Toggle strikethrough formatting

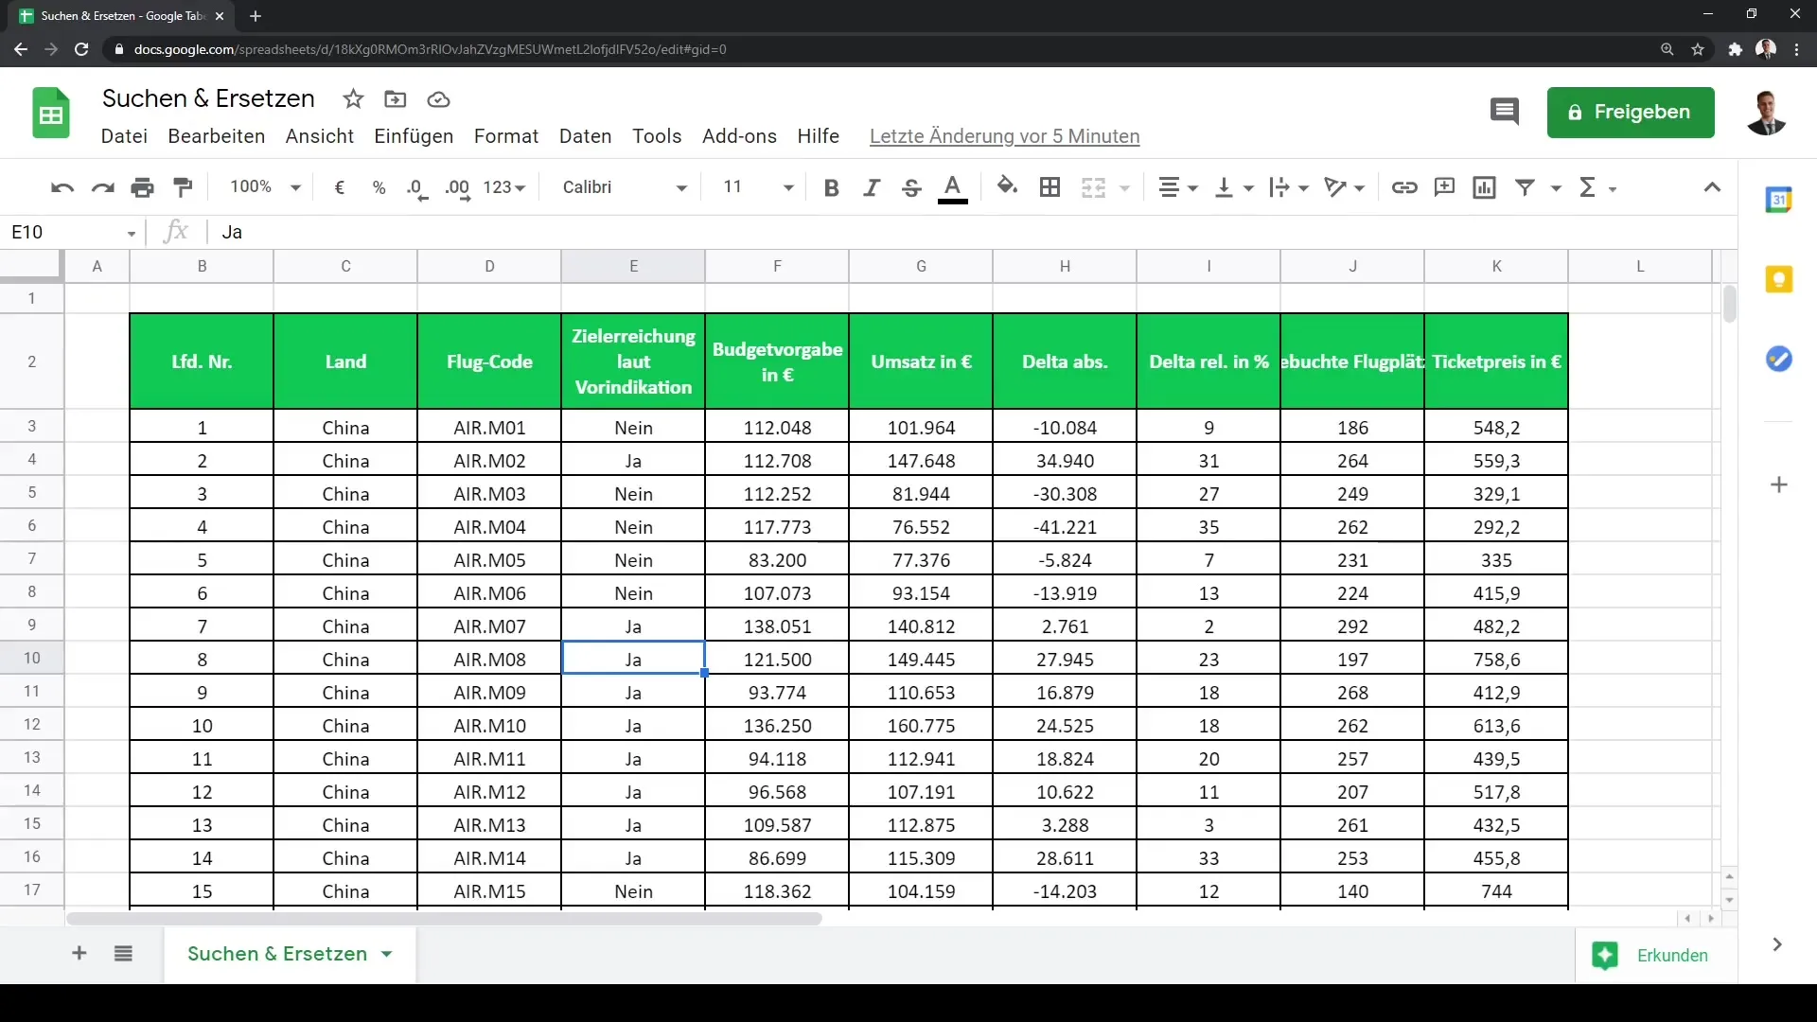point(911,187)
